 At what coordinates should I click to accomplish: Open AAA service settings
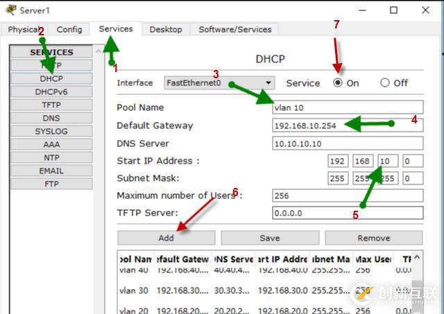click(51, 144)
